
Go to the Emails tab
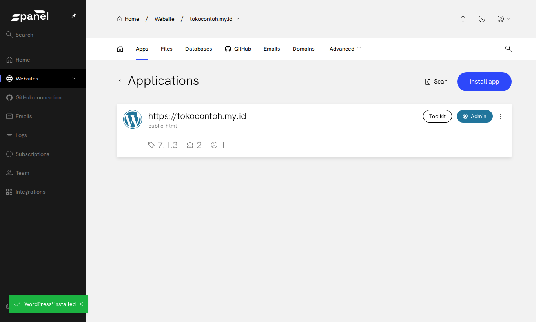272,49
